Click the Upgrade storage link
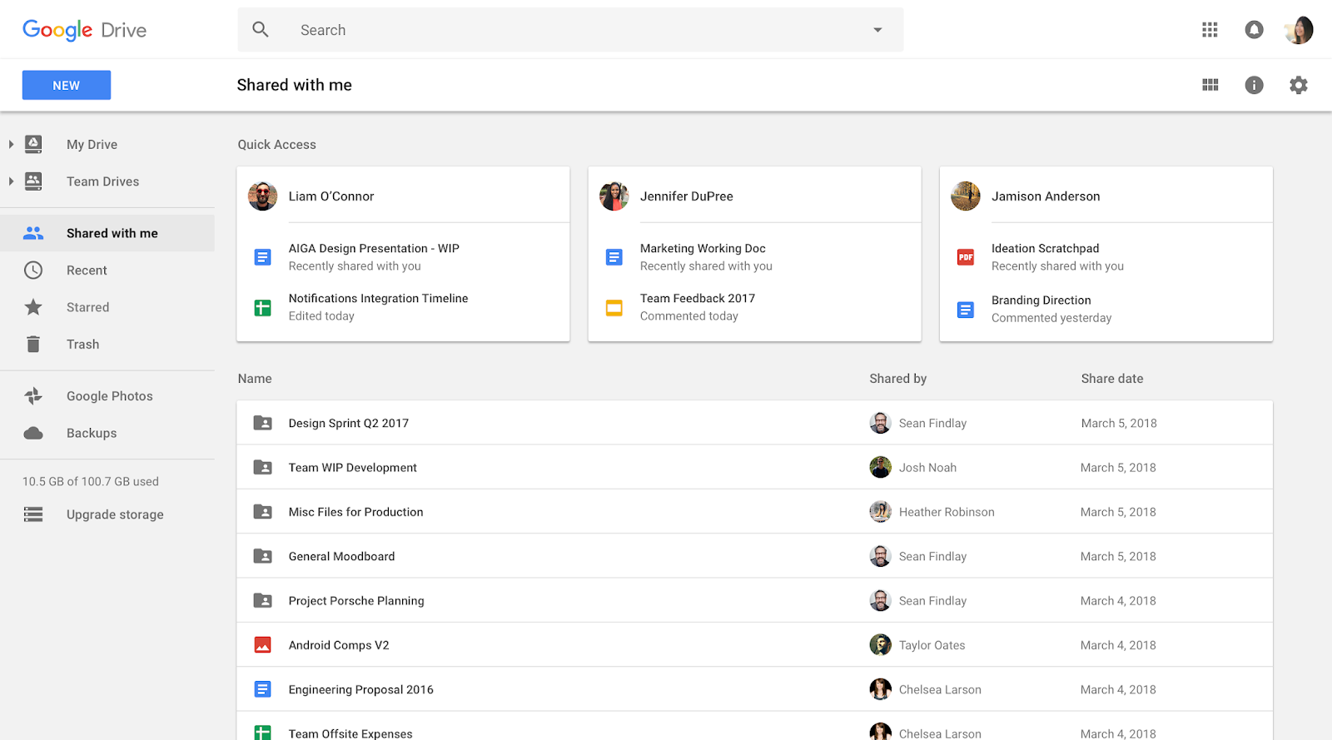 (115, 514)
